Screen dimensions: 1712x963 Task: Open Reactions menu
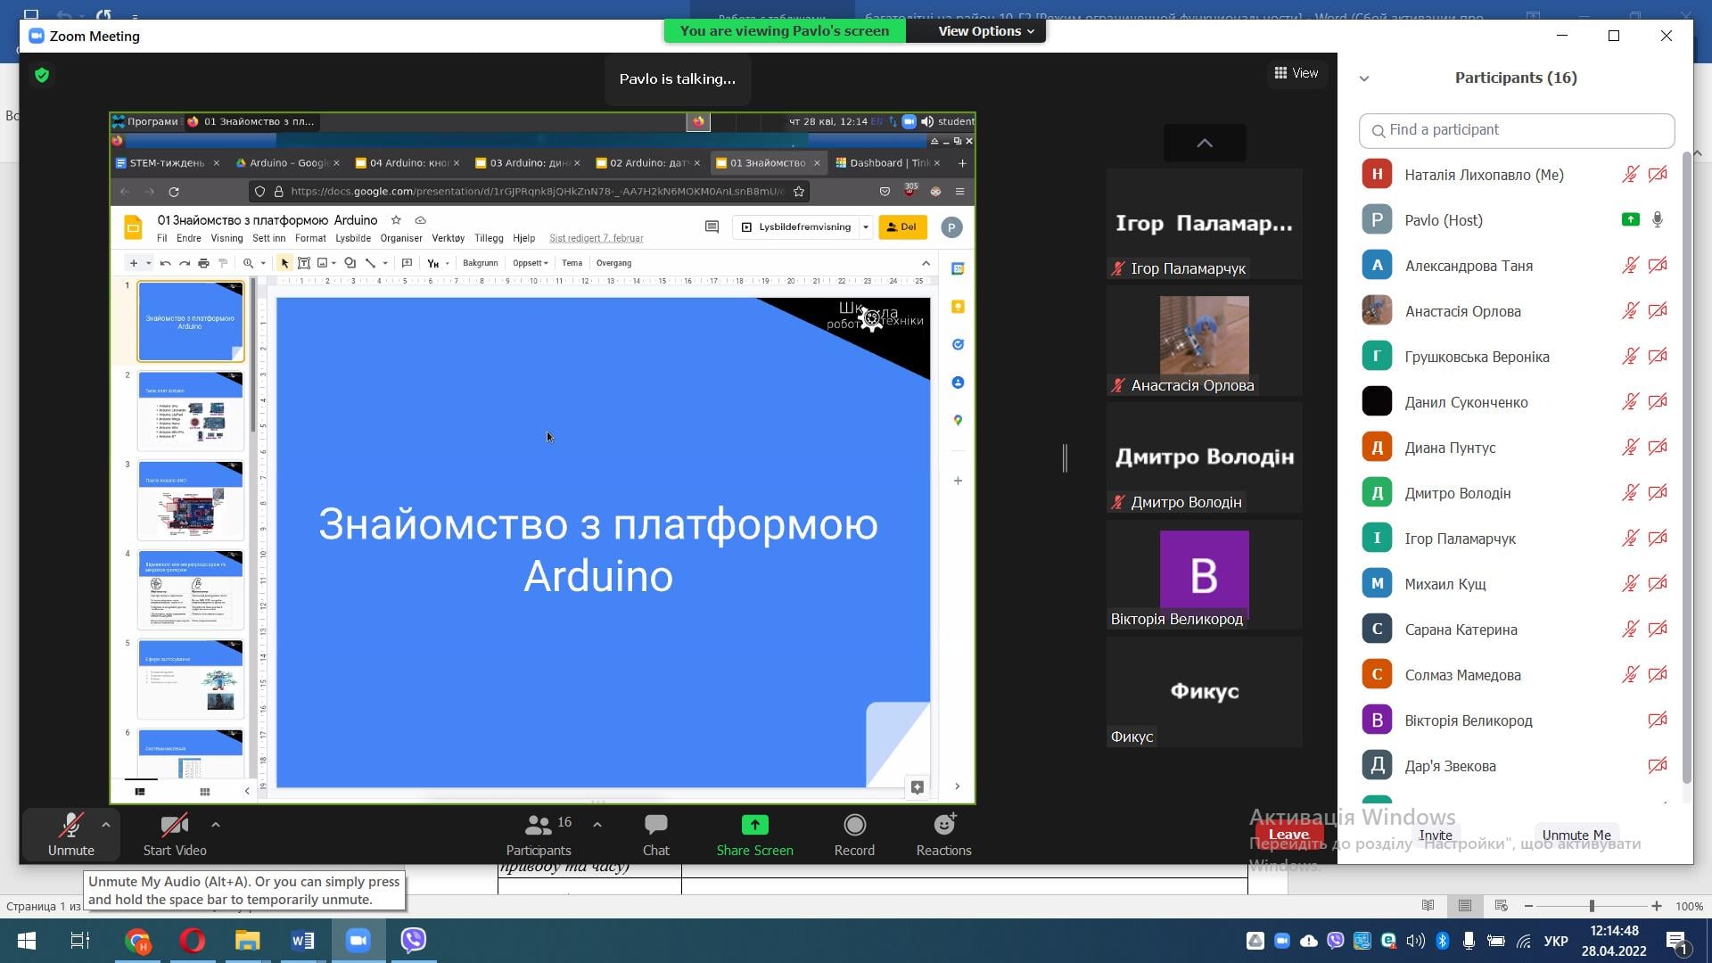(944, 835)
